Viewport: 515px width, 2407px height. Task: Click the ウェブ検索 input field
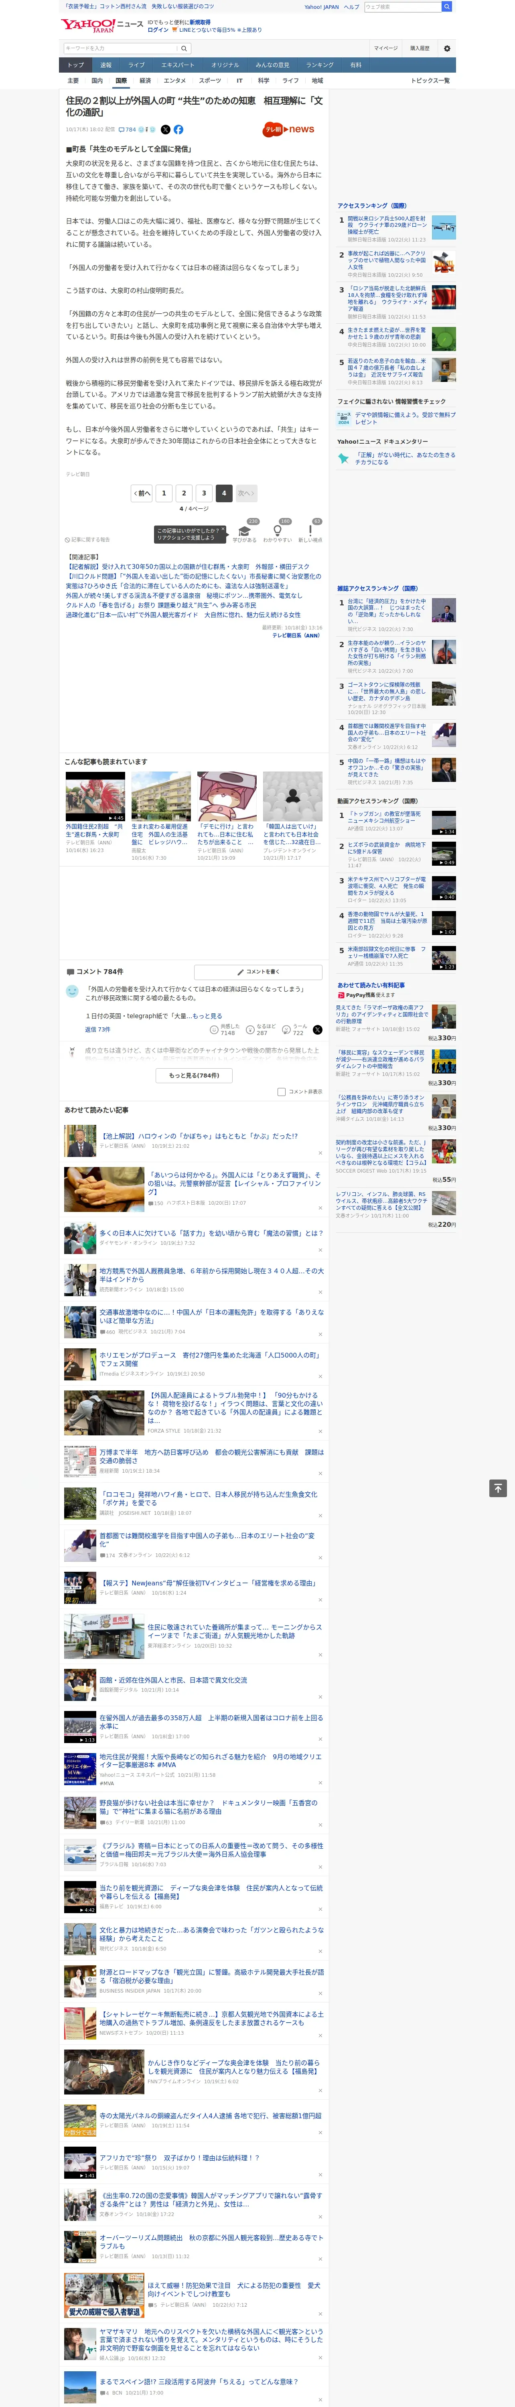pos(402,6)
